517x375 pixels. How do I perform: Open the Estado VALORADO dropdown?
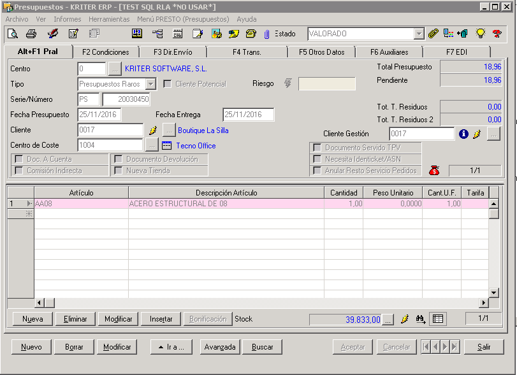coord(418,34)
